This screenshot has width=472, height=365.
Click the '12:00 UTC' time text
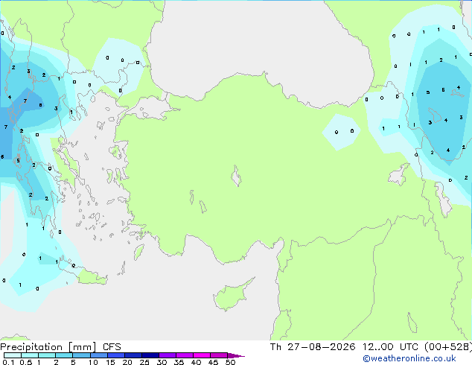tap(390, 347)
